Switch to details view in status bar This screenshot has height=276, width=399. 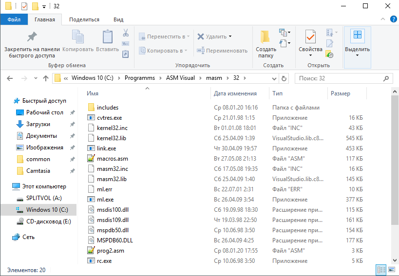(x=380, y=270)
